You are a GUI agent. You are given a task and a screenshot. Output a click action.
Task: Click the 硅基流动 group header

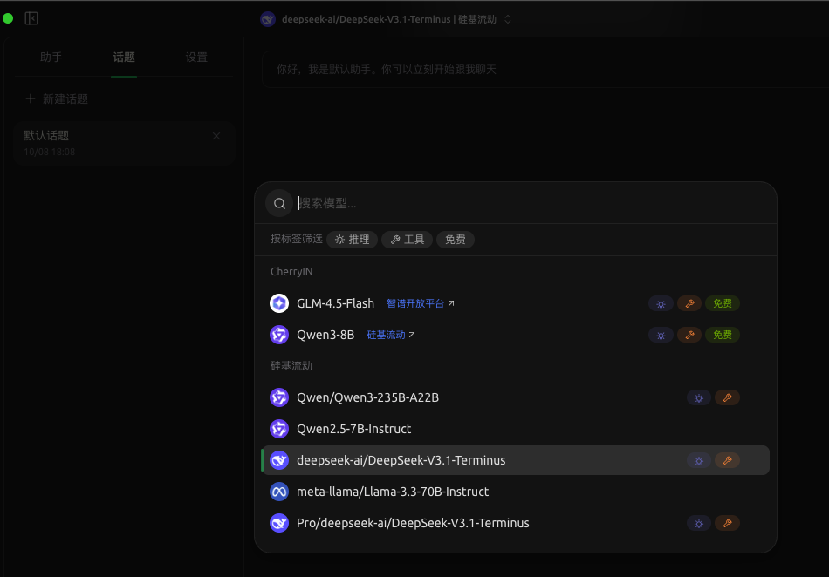pos(291,366)
